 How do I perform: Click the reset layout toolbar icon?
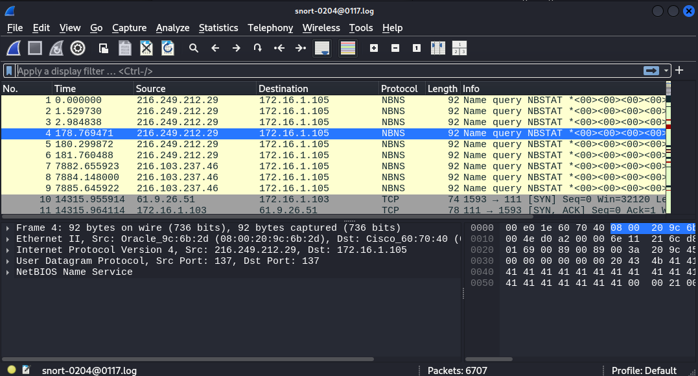click(460, 48)
